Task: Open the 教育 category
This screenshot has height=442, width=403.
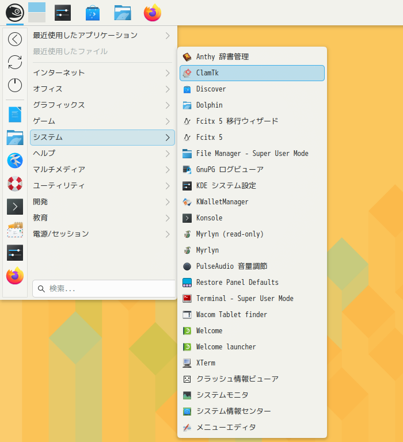Action: tap(102, 218)
